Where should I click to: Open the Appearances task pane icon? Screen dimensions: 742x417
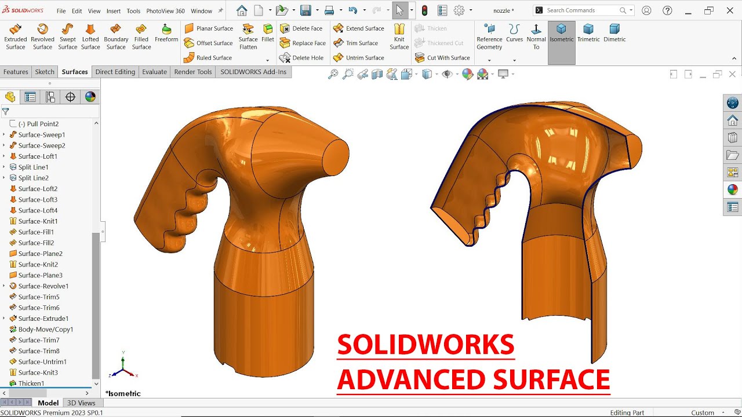pos(733,189)
